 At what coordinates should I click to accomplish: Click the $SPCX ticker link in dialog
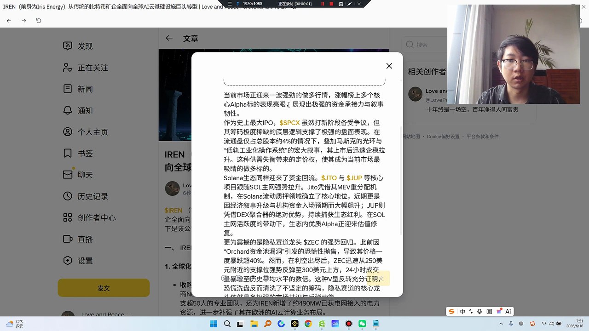point(289,123)
